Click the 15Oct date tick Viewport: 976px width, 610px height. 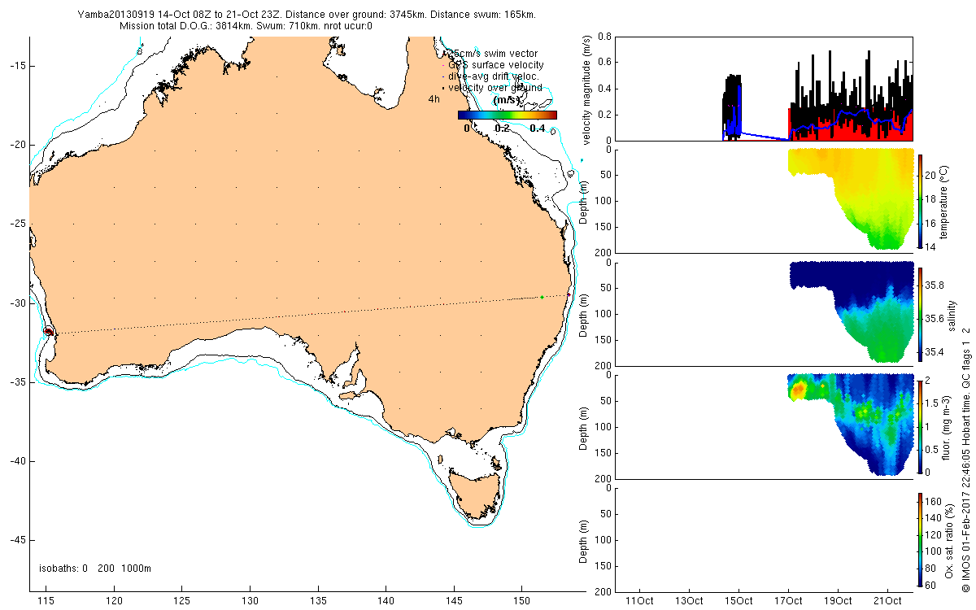coord(739,601)
